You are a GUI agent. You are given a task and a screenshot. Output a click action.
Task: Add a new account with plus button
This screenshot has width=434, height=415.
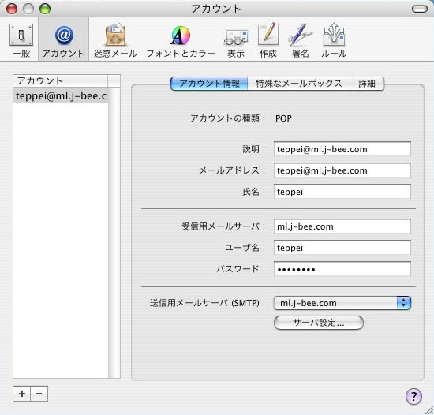click(22, 394)
